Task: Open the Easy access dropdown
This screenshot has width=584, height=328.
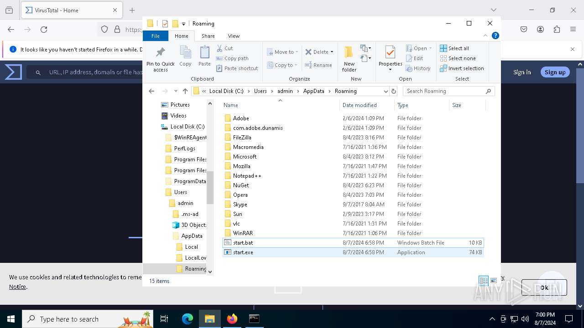Action: point(365,58)
